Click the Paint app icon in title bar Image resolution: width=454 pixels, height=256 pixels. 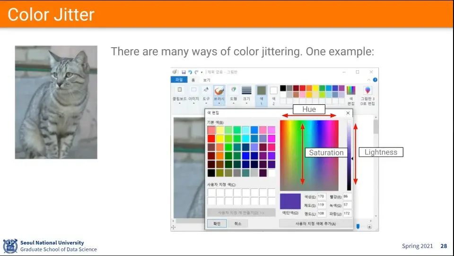tap(175, 72)
